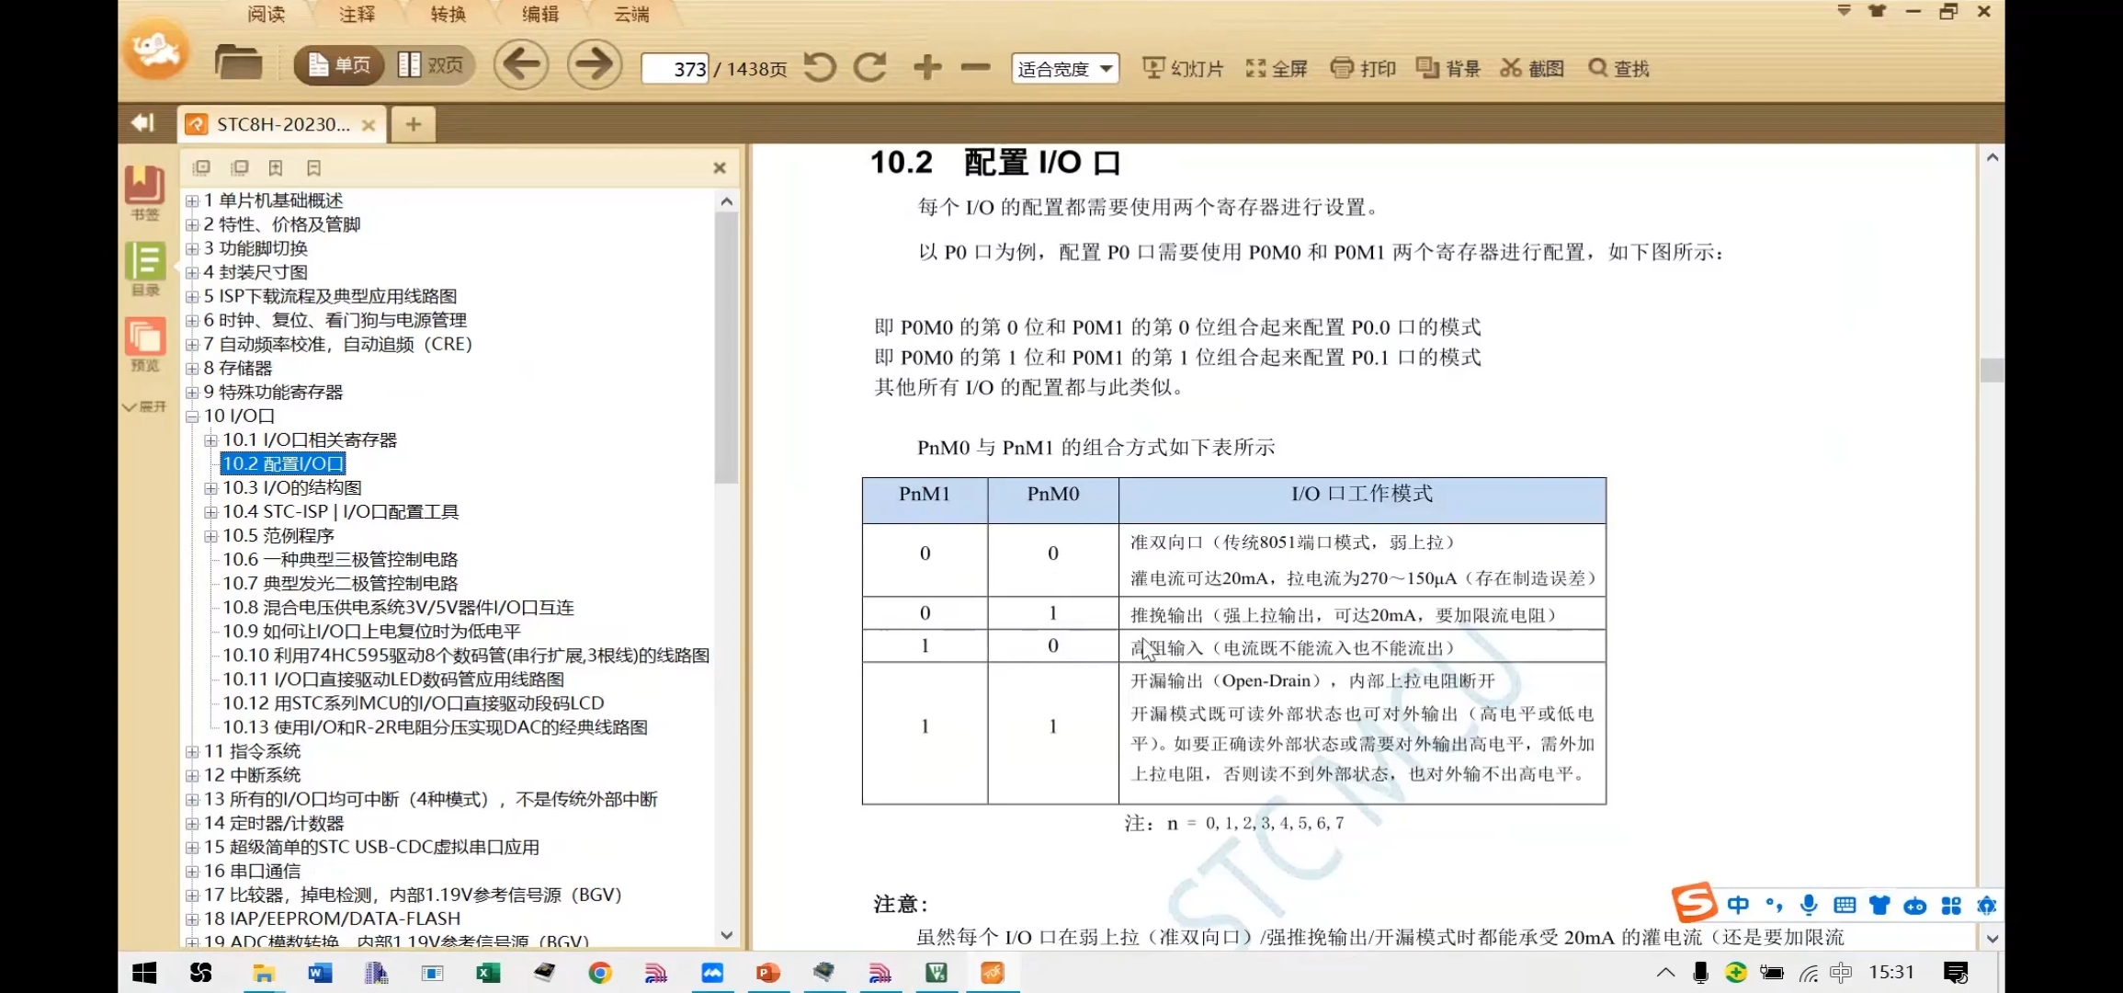The height and width of the screenshot is (993, 2123).
Task: Open the bookmarks (书签) sidebar panel
Action: point(145,192)
